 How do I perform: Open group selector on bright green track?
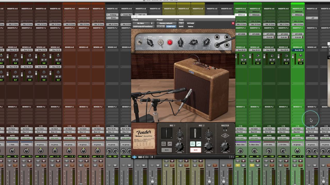click(x=298, y=145)
